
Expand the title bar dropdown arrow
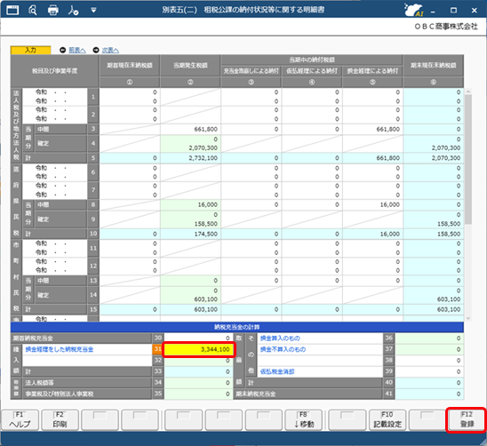click(x=93, y=11)
